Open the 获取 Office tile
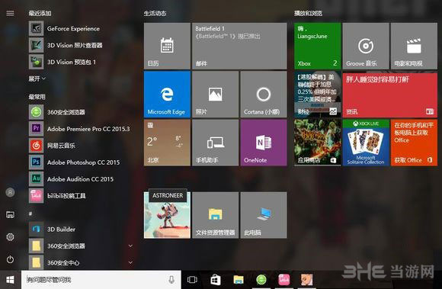The height and width of the screenshot is (289, 442). pyautogui.click(x=414, y=143)
